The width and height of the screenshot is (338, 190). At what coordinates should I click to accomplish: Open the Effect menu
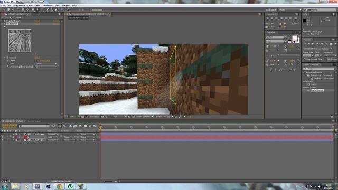tap(37, 6)
